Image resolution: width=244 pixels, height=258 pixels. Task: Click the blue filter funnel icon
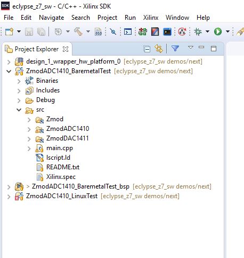[175, 48]
